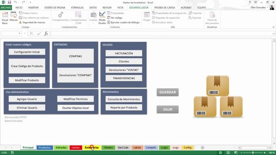This screenshot has height=155, width=276.
Task: Select the Config sheet tab
Action: (x=188, y=148)
